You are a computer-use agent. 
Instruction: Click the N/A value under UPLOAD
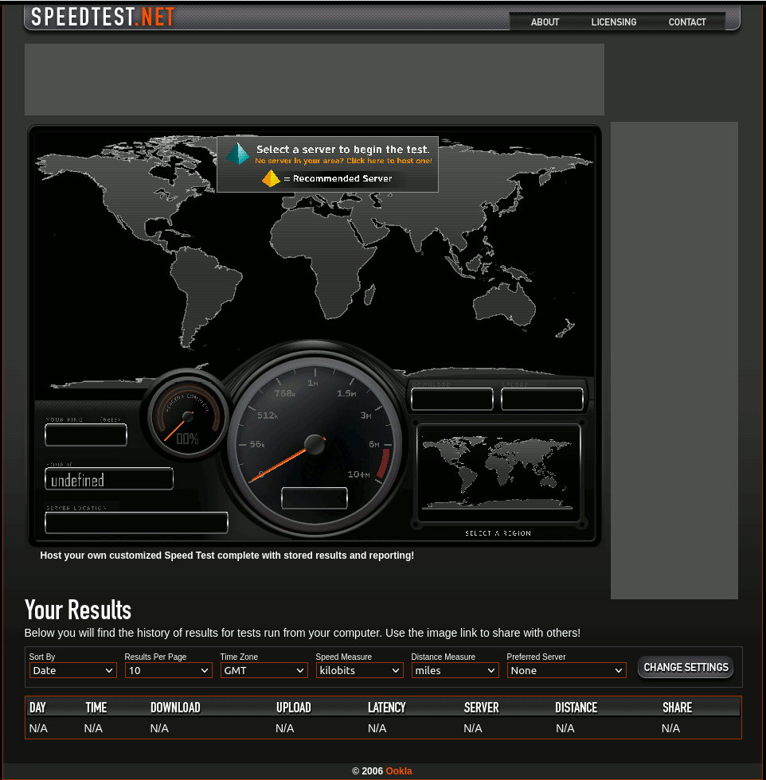pyautogui.click(x=285, y=728)
